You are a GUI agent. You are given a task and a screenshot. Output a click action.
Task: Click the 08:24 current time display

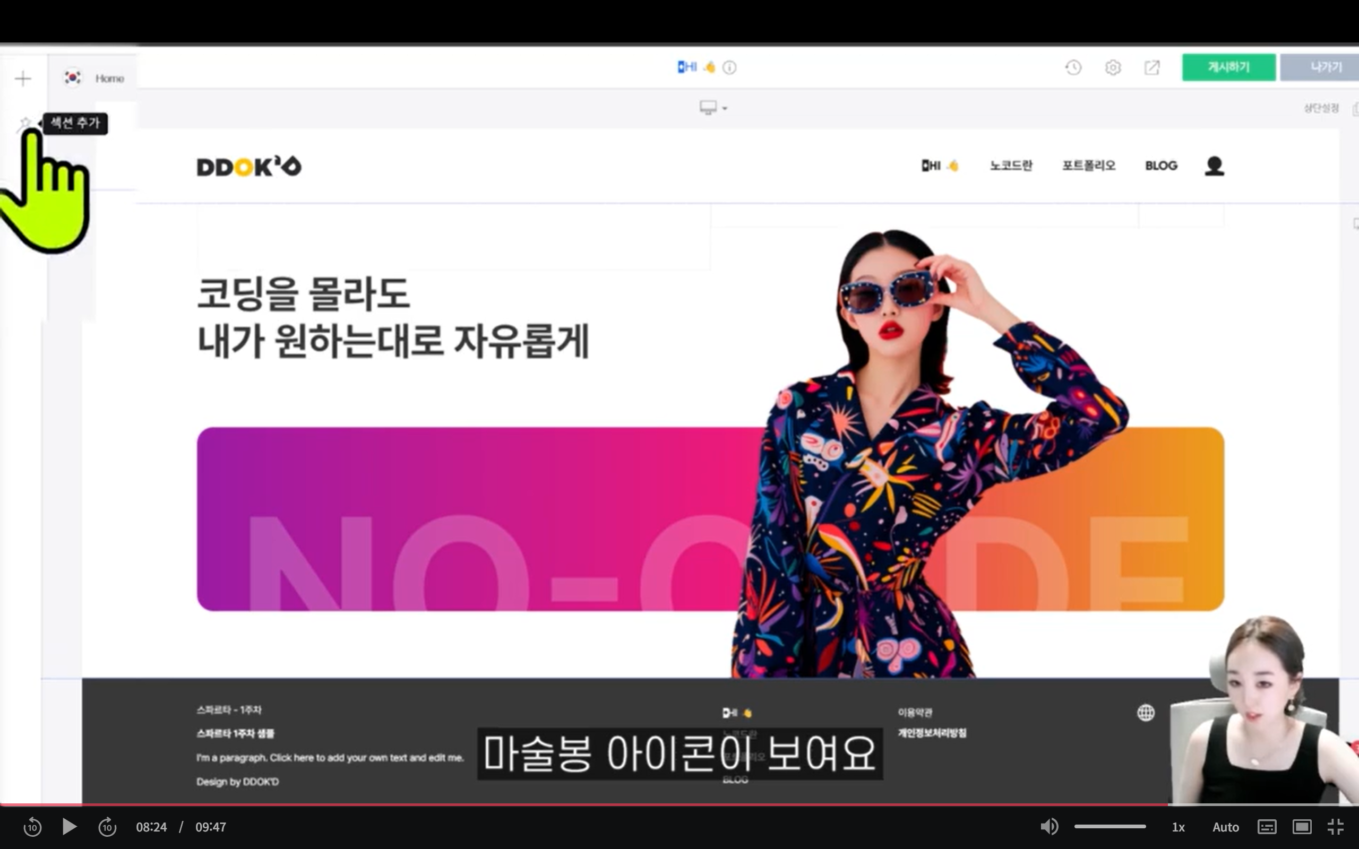(x=151, y=827)
